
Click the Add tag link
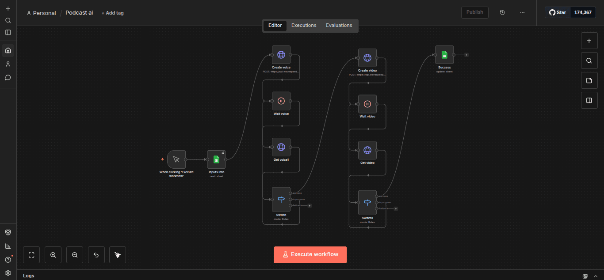pos(113,13)
